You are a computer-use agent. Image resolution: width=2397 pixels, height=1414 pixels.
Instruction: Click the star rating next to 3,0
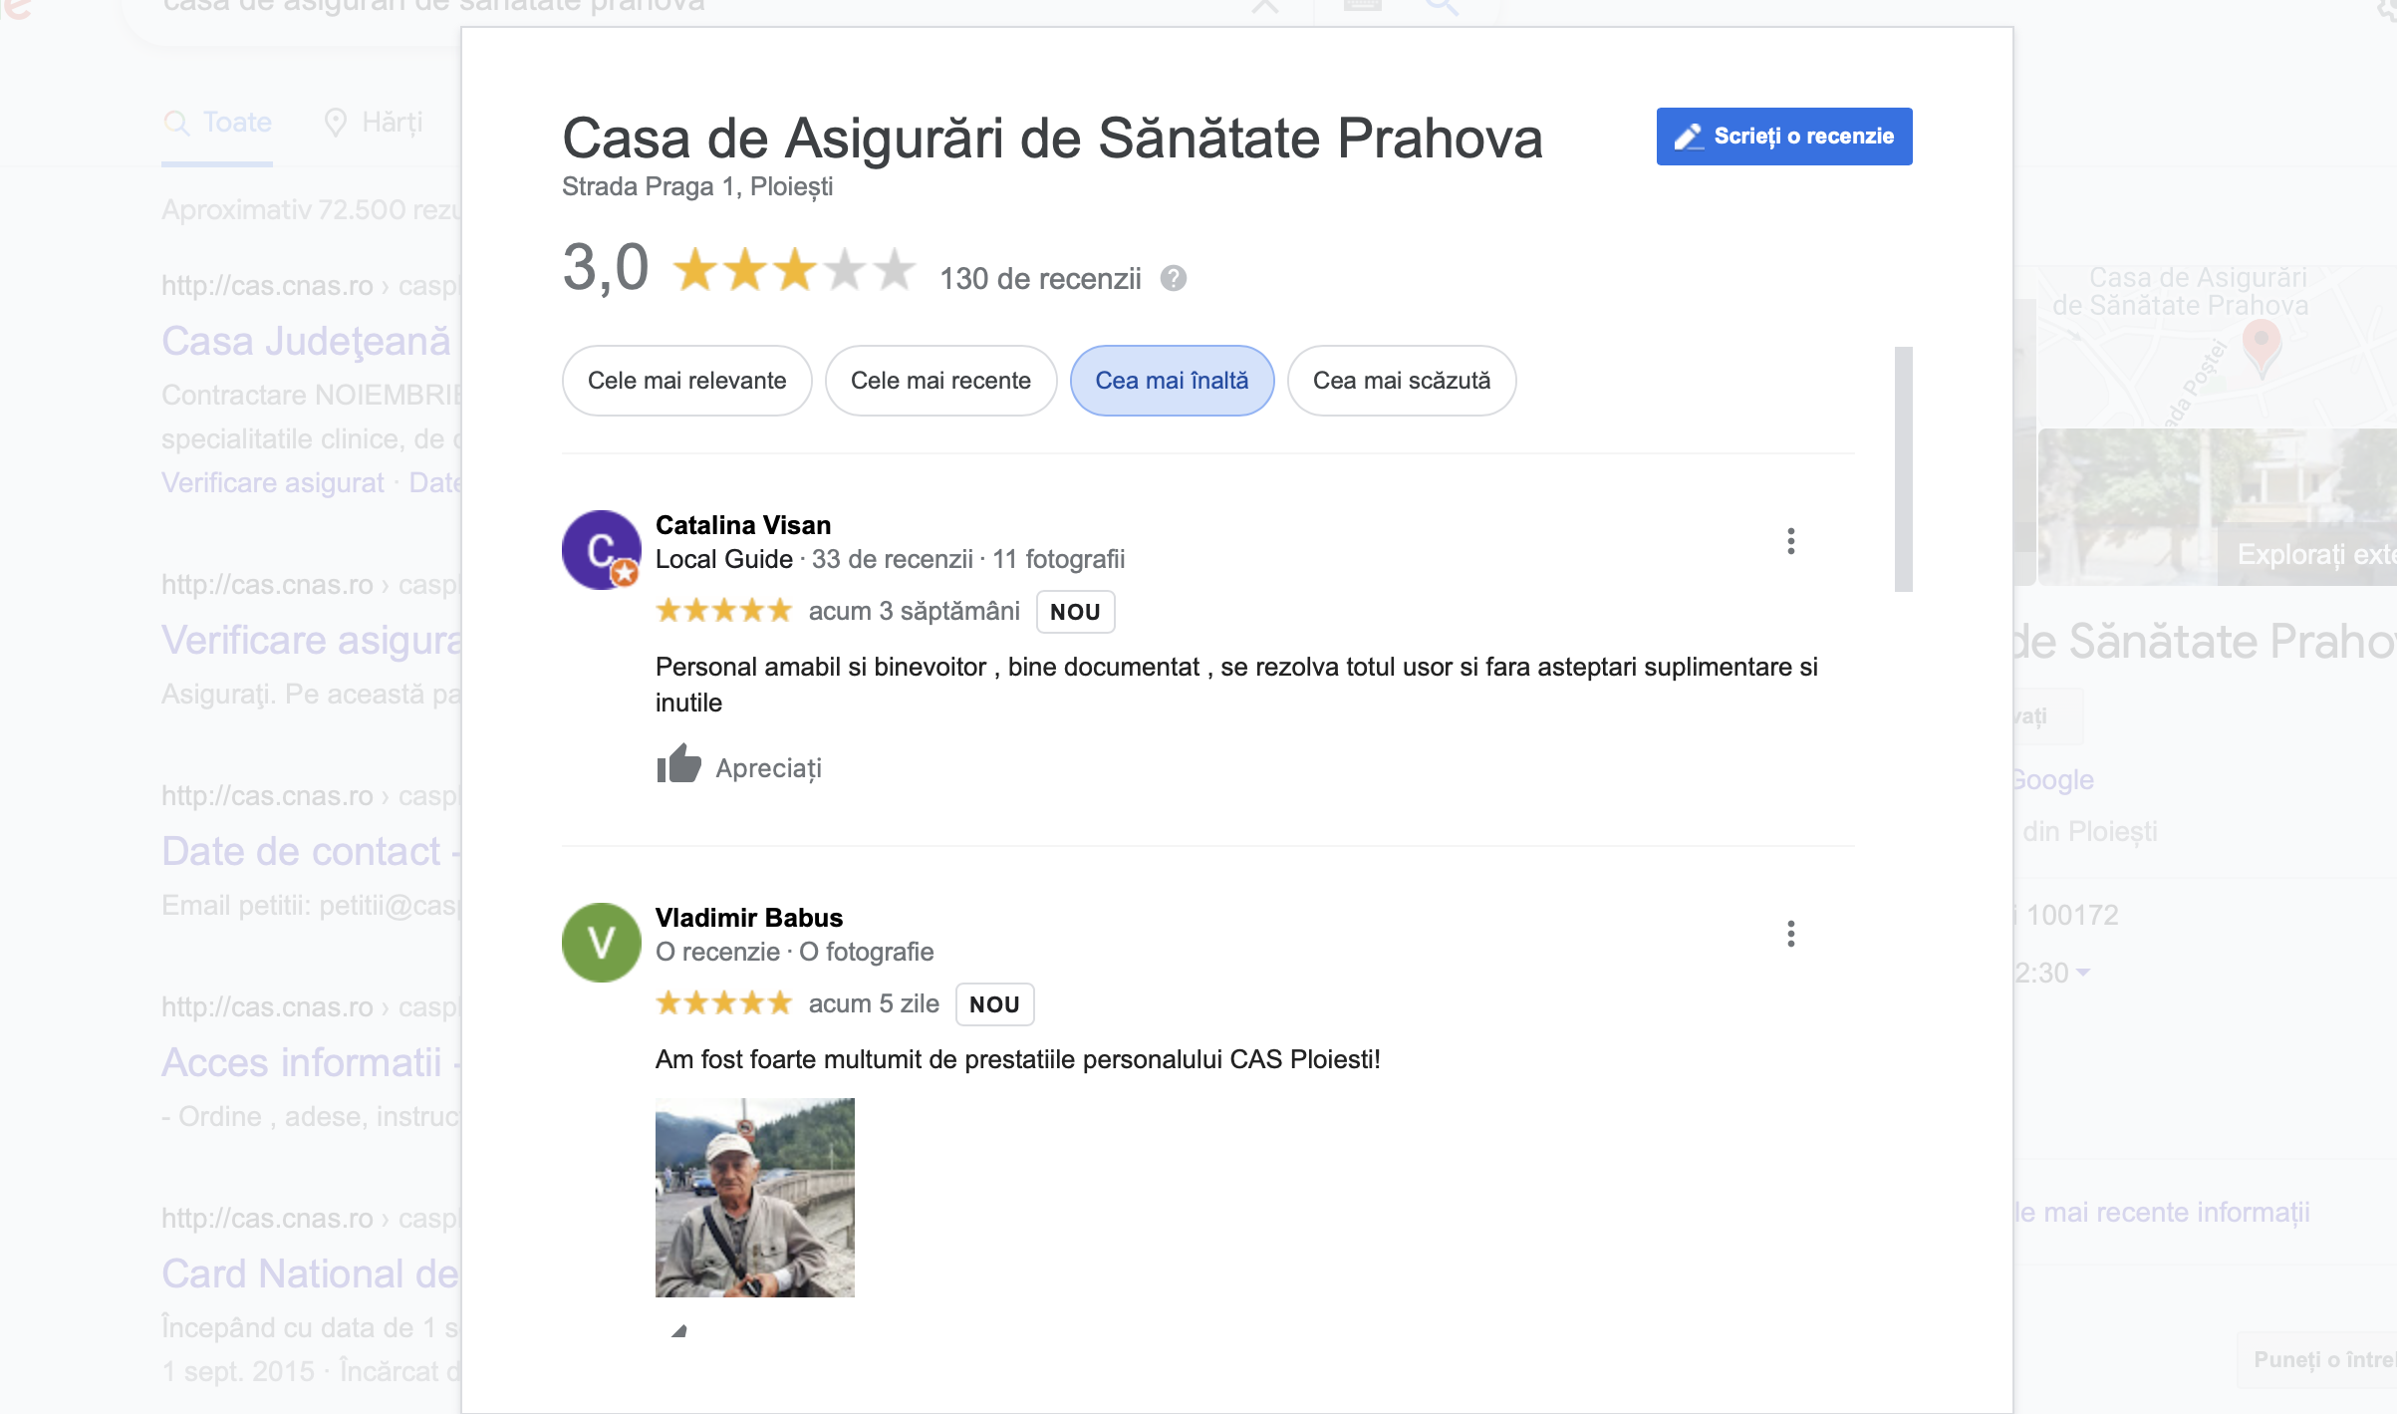[794, 270]
